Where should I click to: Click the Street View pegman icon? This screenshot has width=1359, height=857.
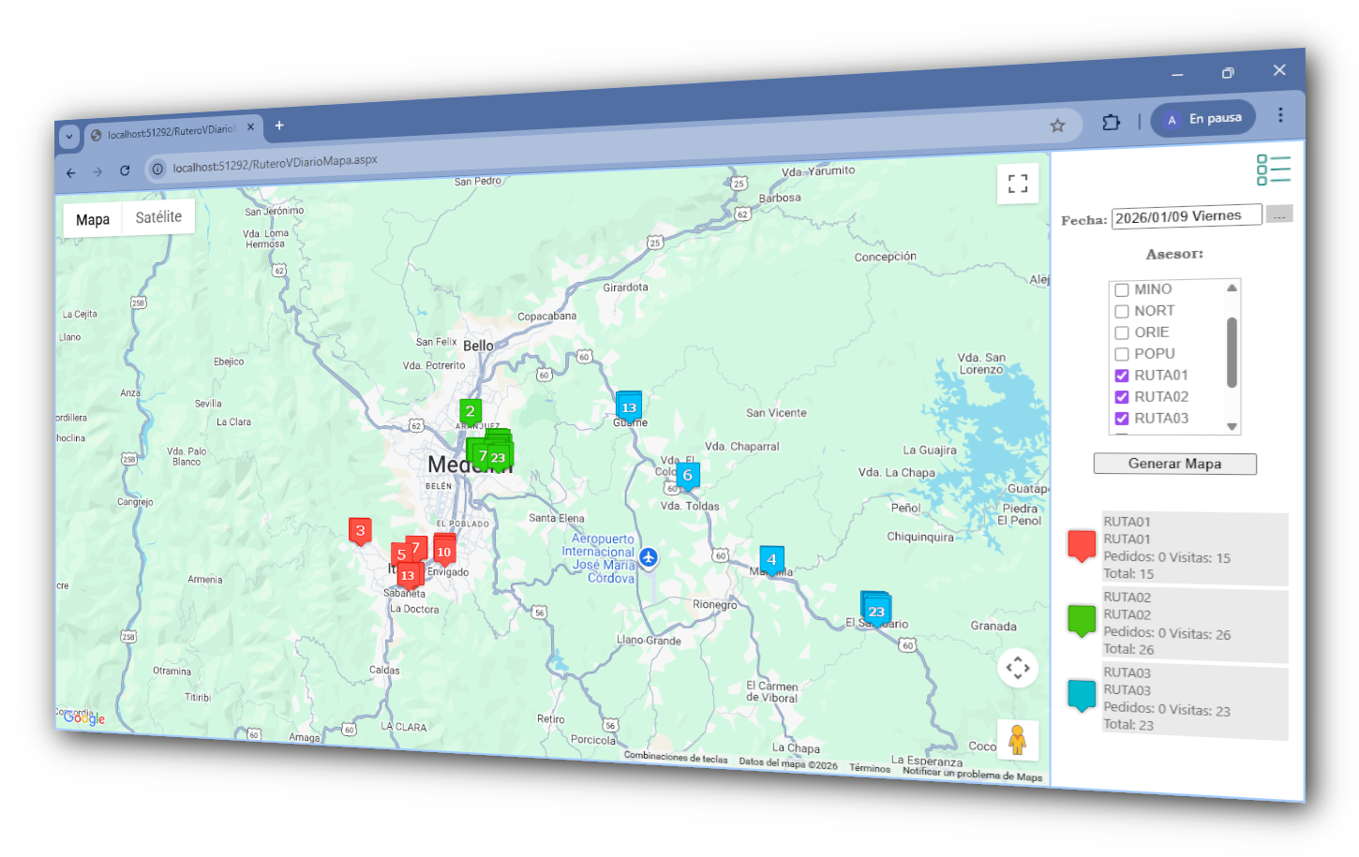click(1017, 740)
